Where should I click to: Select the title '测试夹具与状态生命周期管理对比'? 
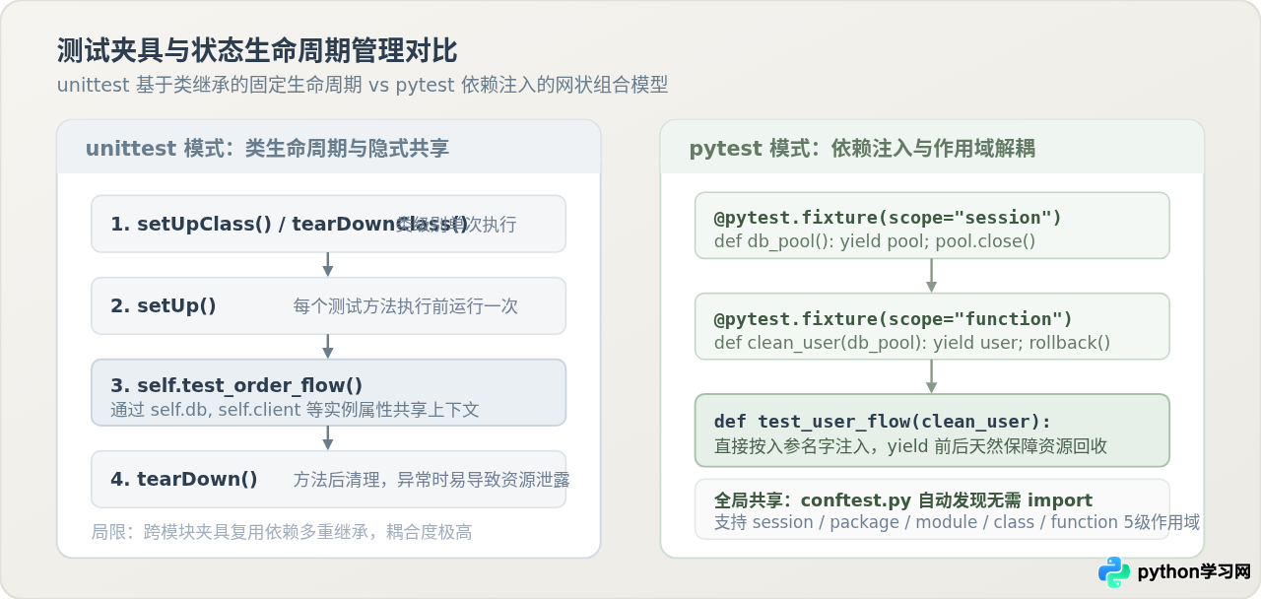click(257, 50)
